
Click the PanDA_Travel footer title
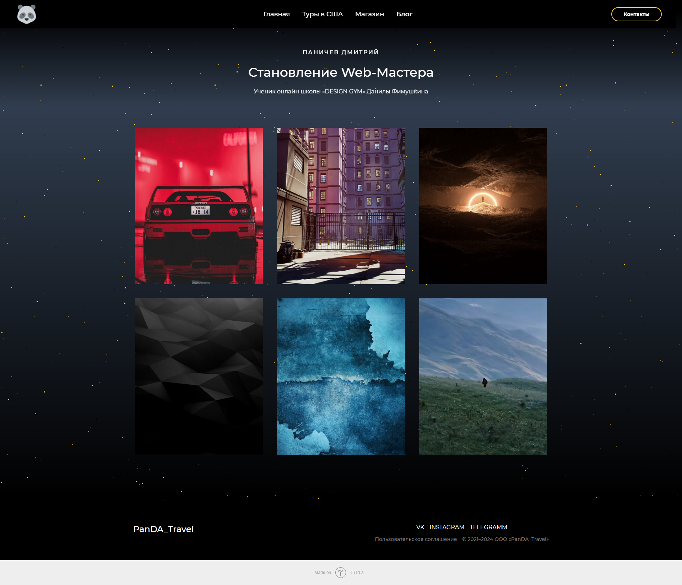point(163,529)
